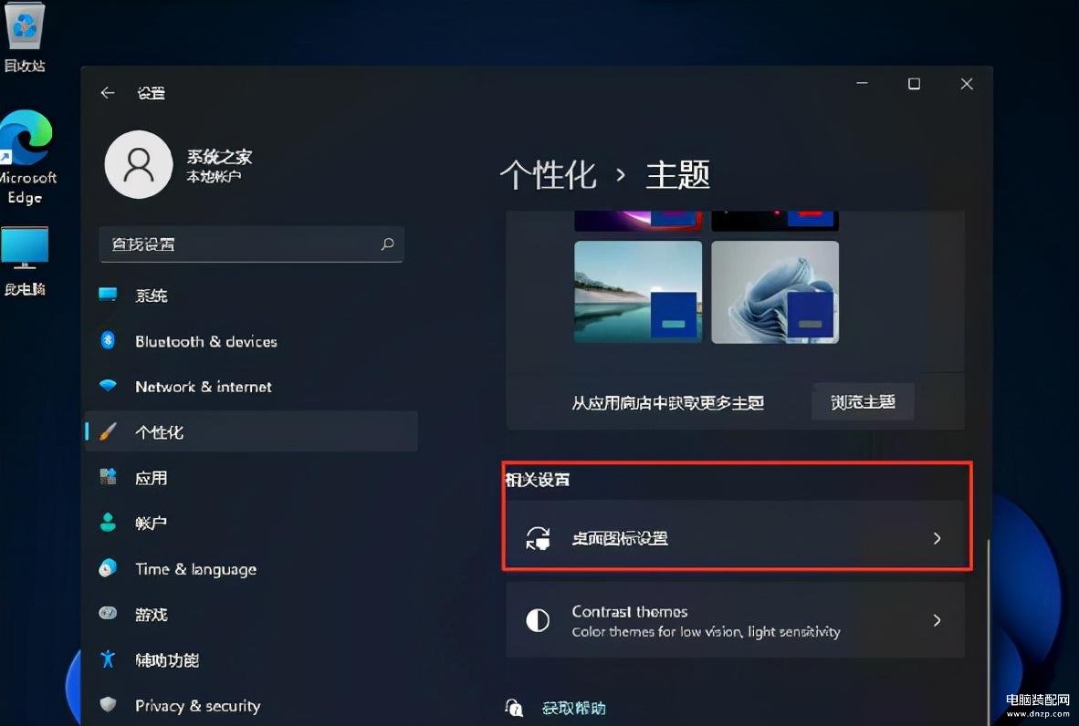Viewport: 1079px width, 726px height.
Task: Select the light blue bloom theme thumbnail
Action: point(775,292)
